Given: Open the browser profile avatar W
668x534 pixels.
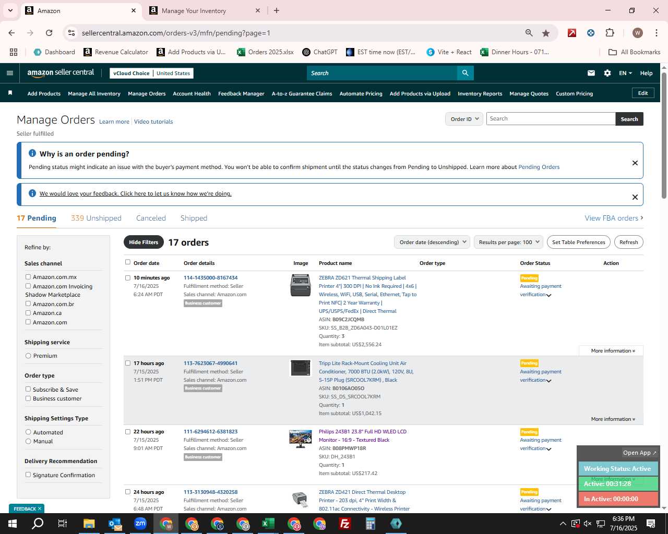Looking at the screenshot, I should point(638,33).
